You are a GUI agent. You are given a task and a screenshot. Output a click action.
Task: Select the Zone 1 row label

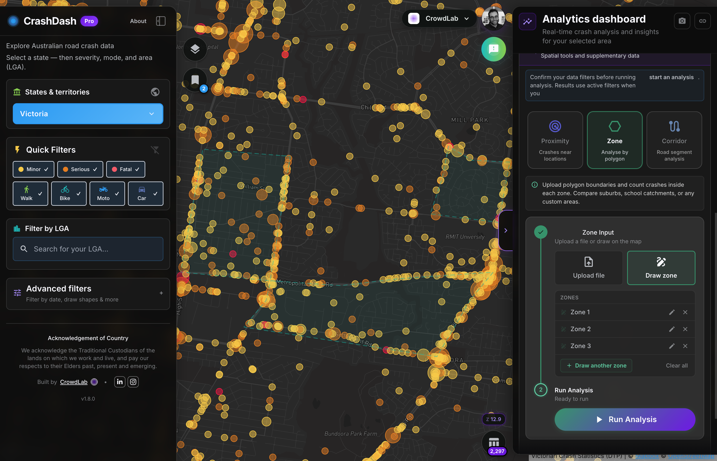coord(580,312)
